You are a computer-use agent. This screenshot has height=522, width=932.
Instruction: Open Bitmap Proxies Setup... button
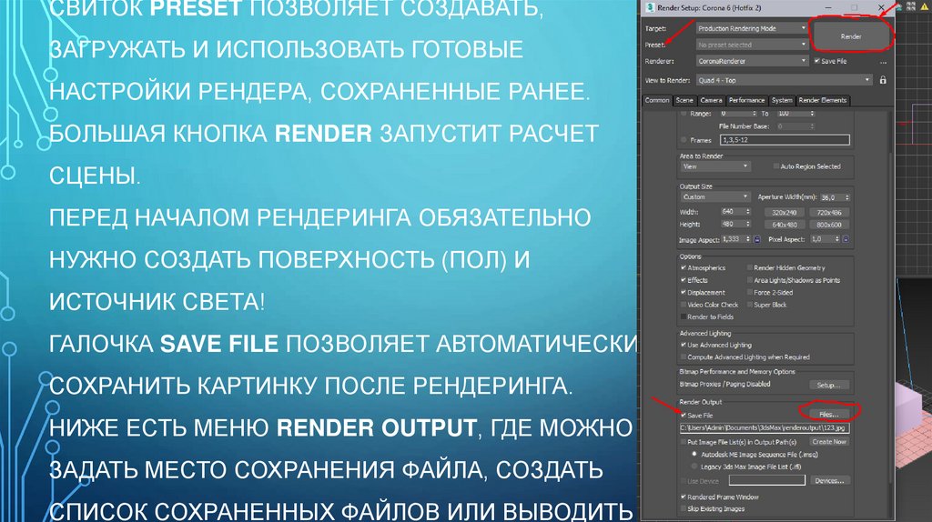click(828, 385)
